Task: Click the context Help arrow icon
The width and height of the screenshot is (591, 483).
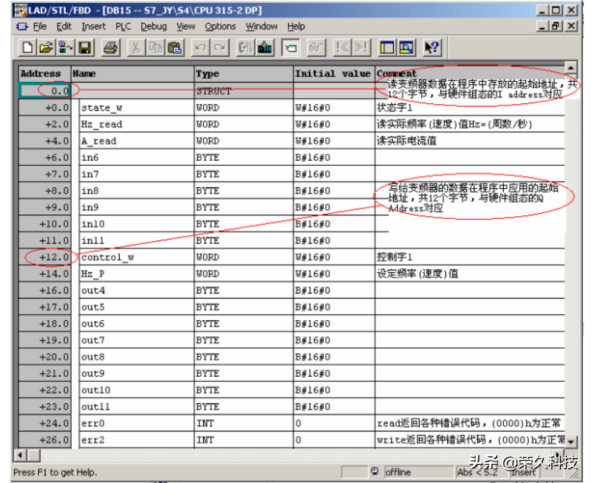Action: 432,48
